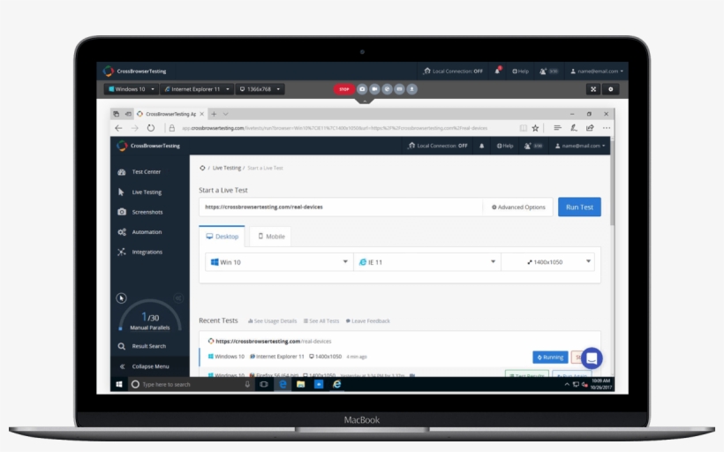The width and height of the screenshot is (724, 452).
Task: Open Result Search in the sidebar
Action: (148, 346)
